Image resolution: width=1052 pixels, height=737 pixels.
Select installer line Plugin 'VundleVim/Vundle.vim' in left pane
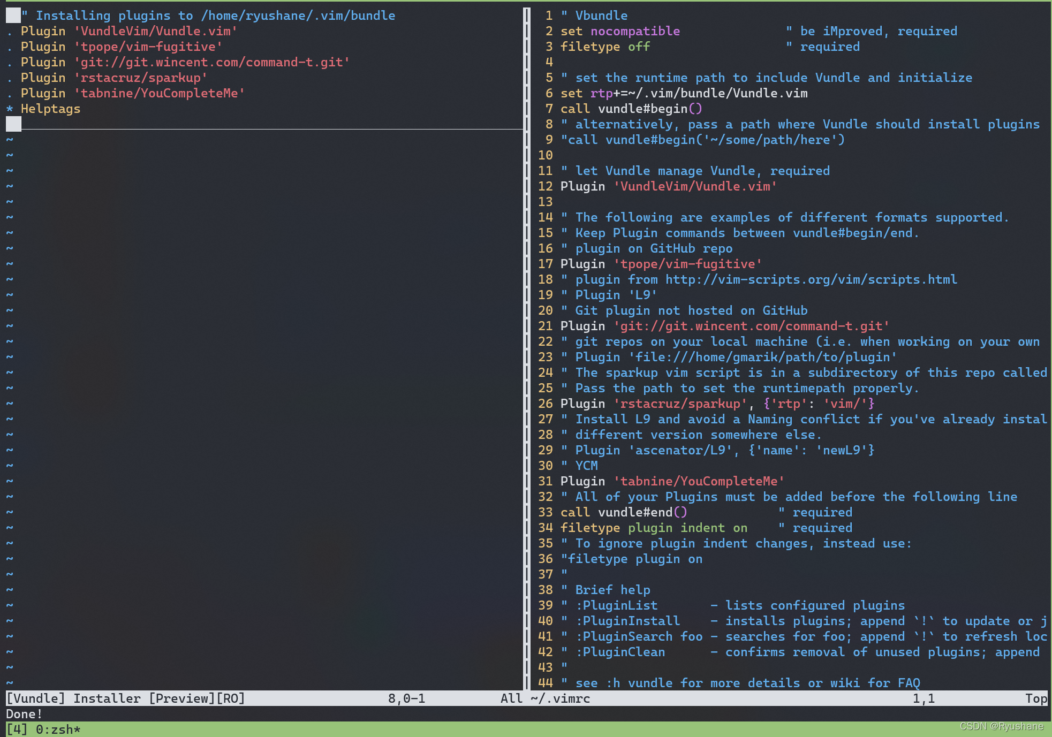tap(129, 31)
